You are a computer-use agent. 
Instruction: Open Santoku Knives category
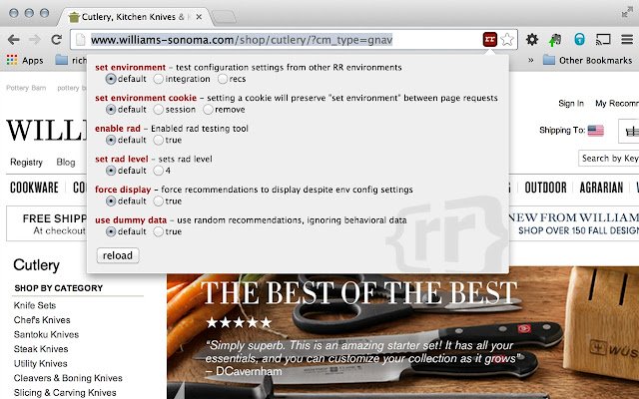[46, 335]
